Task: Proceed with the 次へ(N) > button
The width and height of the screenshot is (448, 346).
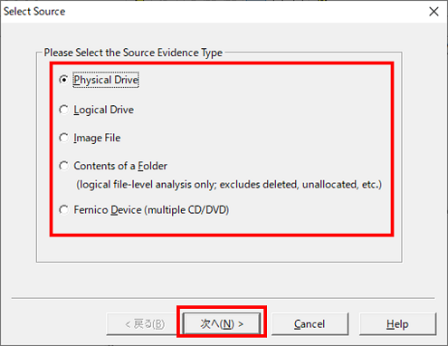Action: tap(222, 324)
